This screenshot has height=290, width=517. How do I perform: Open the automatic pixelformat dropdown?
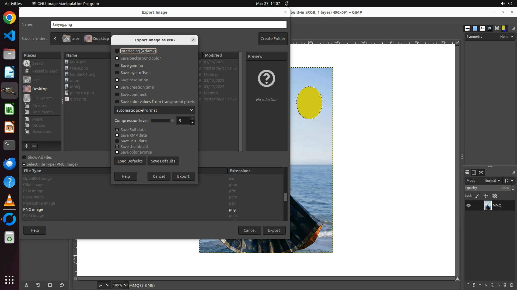[155, 110]
